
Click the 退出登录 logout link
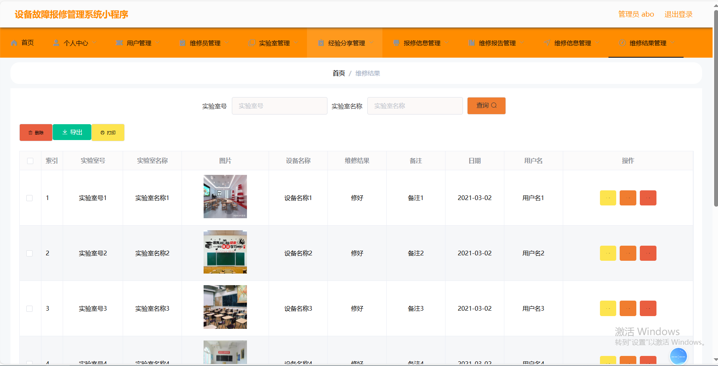[679, 14]
